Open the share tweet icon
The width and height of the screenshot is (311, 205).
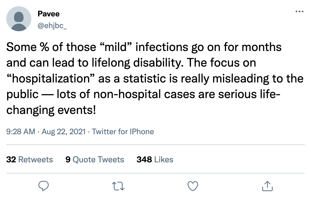pos(267,186)
